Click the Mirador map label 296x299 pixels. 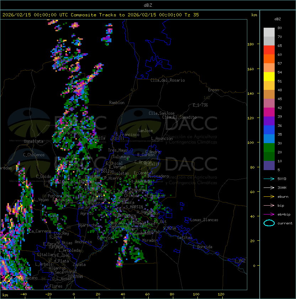150,240
